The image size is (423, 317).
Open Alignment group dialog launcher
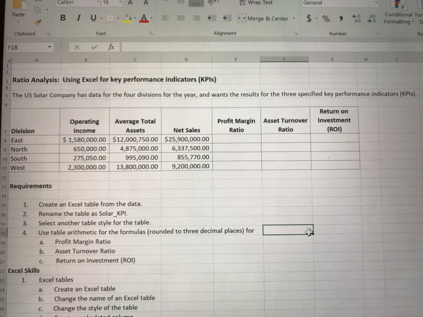(296, 33)
